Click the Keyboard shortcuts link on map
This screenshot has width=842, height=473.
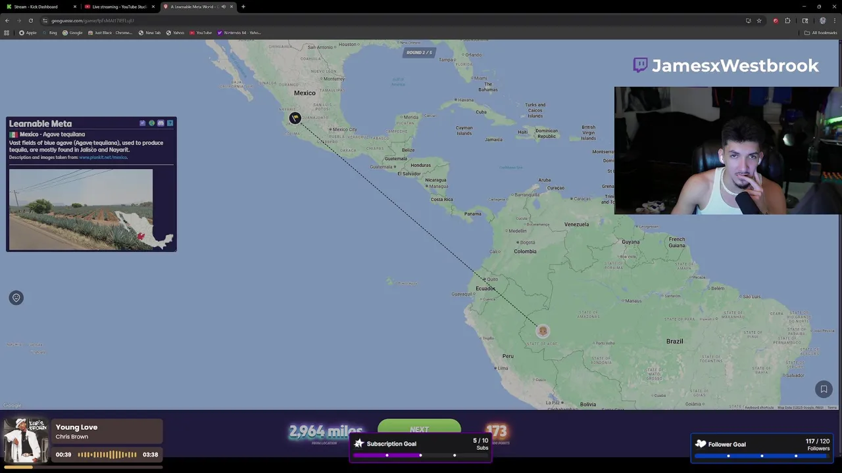(760, 407)
